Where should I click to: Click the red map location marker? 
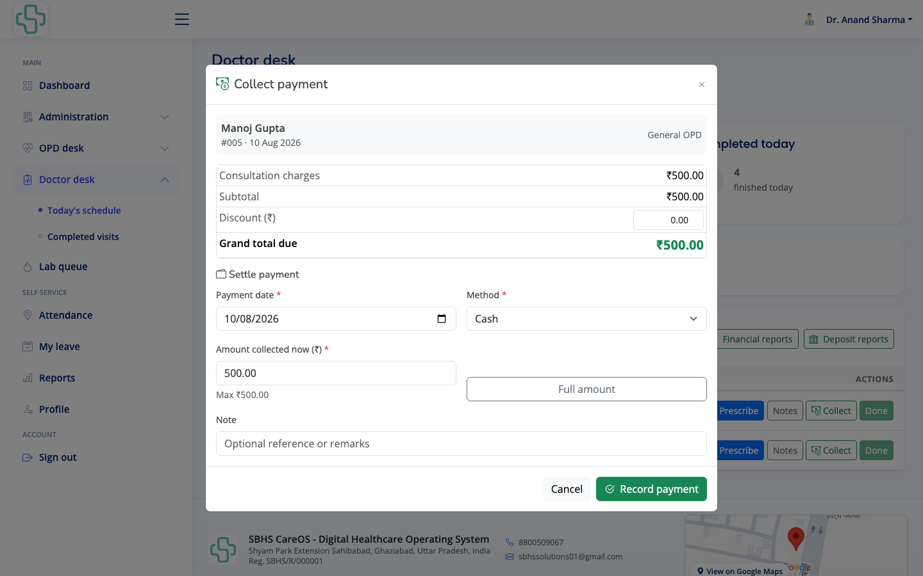(796, 539)
